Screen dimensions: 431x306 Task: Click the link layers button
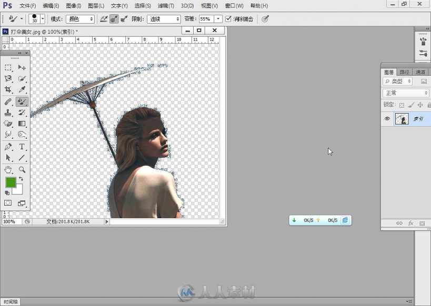click(399, 223)
